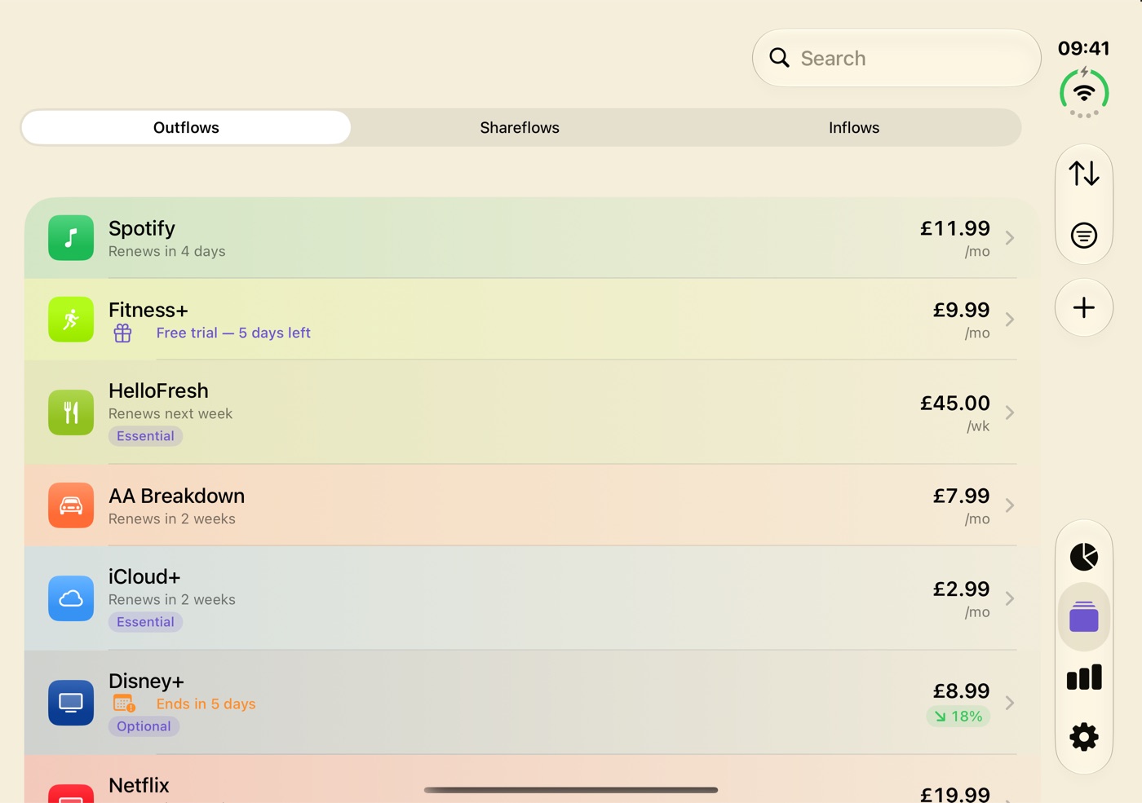This screenshot has height=803, width=1142.
Task: Tap the Optional tag on Disney+
Action: coord(144,726)
